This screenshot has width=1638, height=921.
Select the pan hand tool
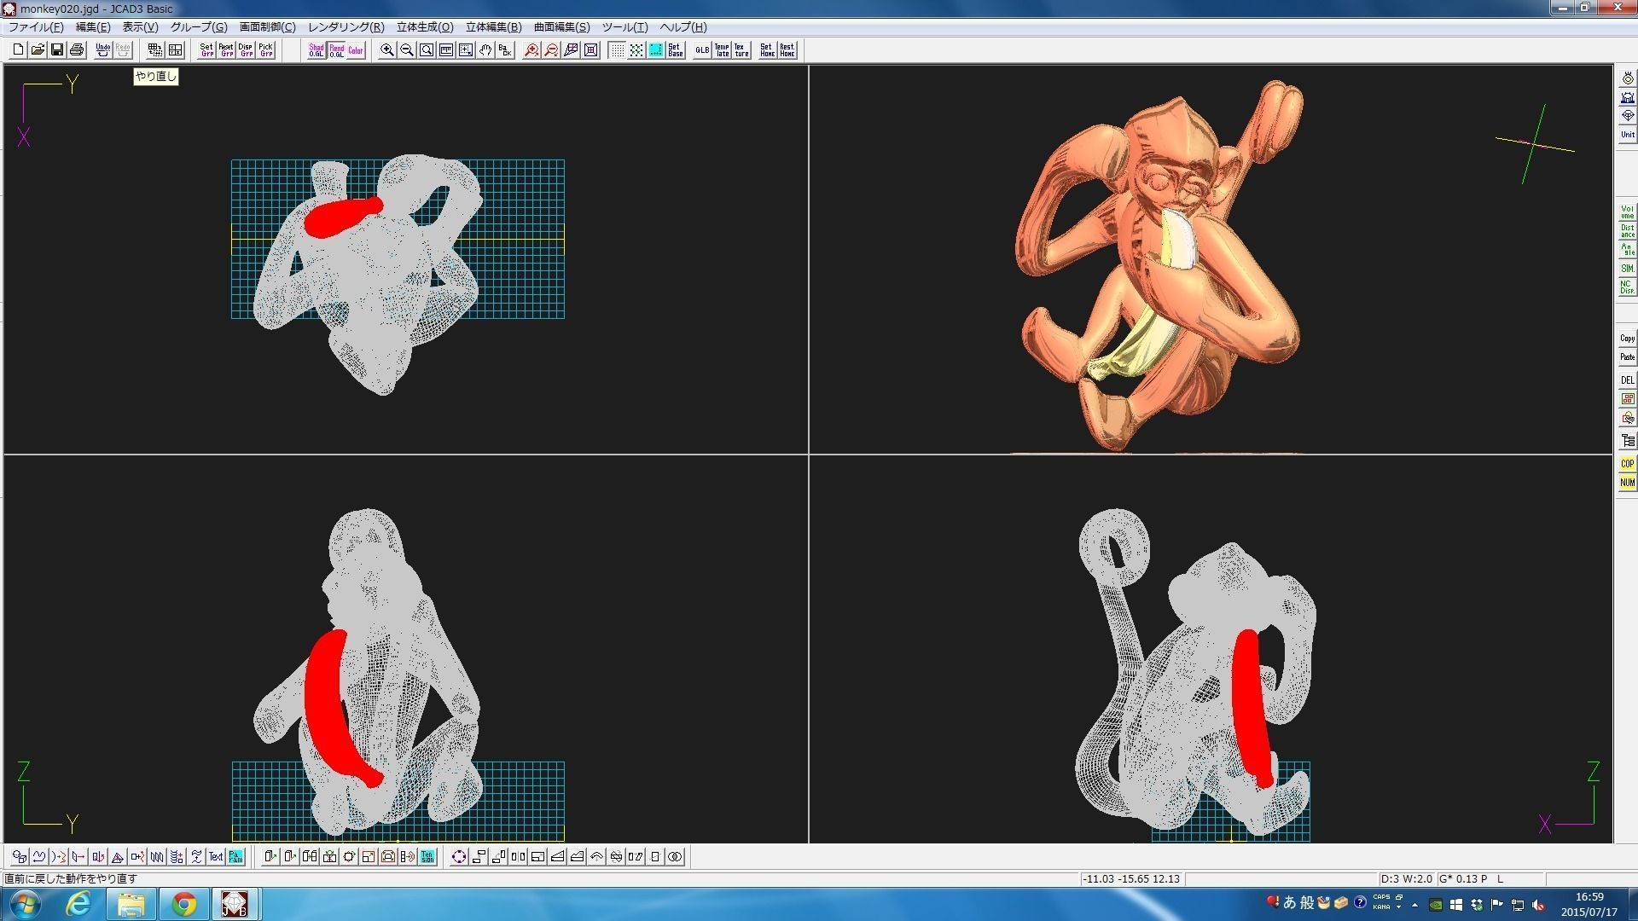[485, 50]
